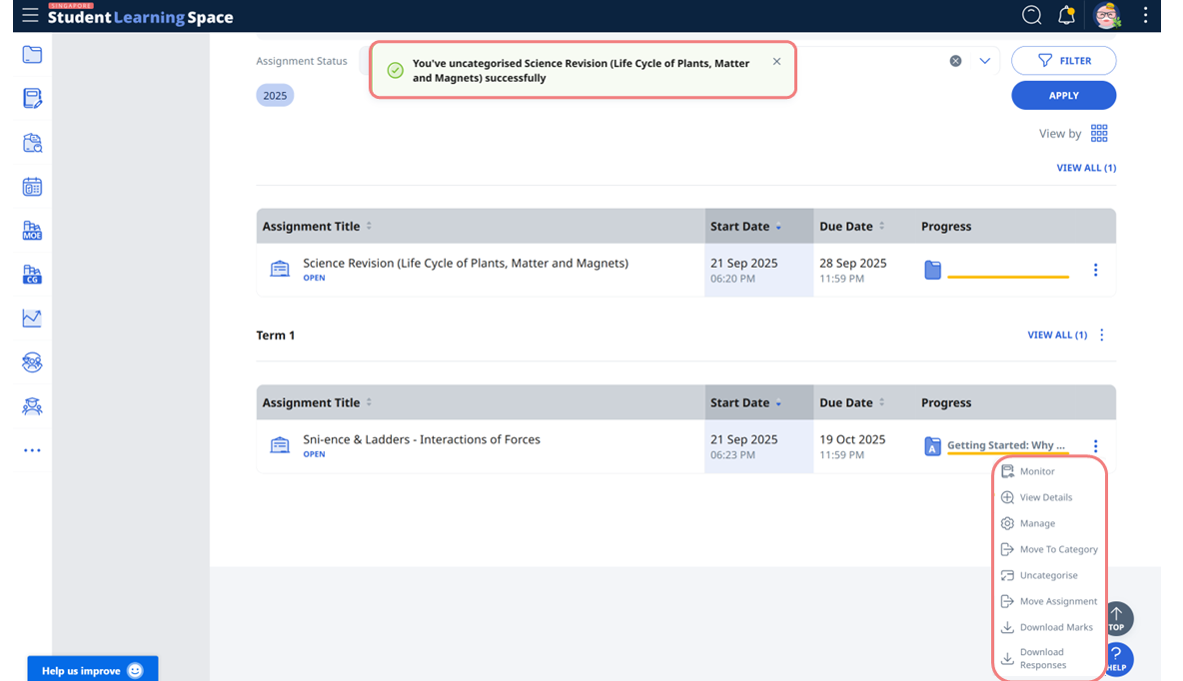Select Uncategorise from the context menu

tap(1048, 575)
